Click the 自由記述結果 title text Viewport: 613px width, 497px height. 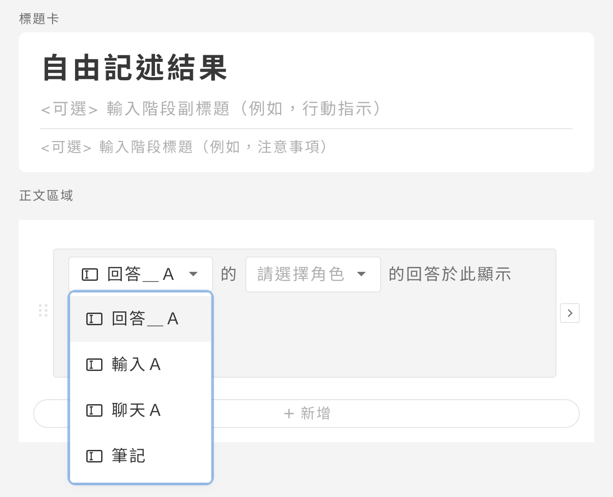tap(135, 68)
